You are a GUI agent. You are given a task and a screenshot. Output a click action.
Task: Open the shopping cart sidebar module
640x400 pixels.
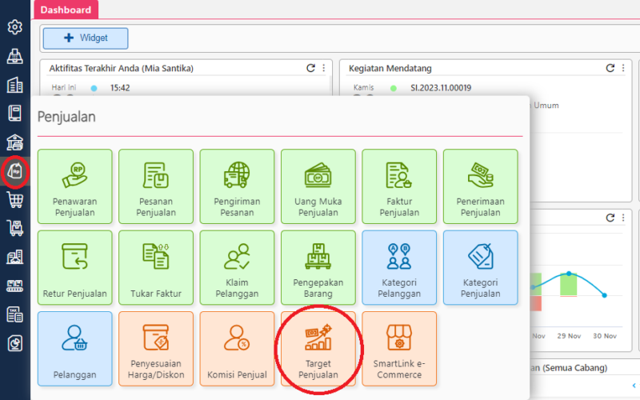pos(14,199)
